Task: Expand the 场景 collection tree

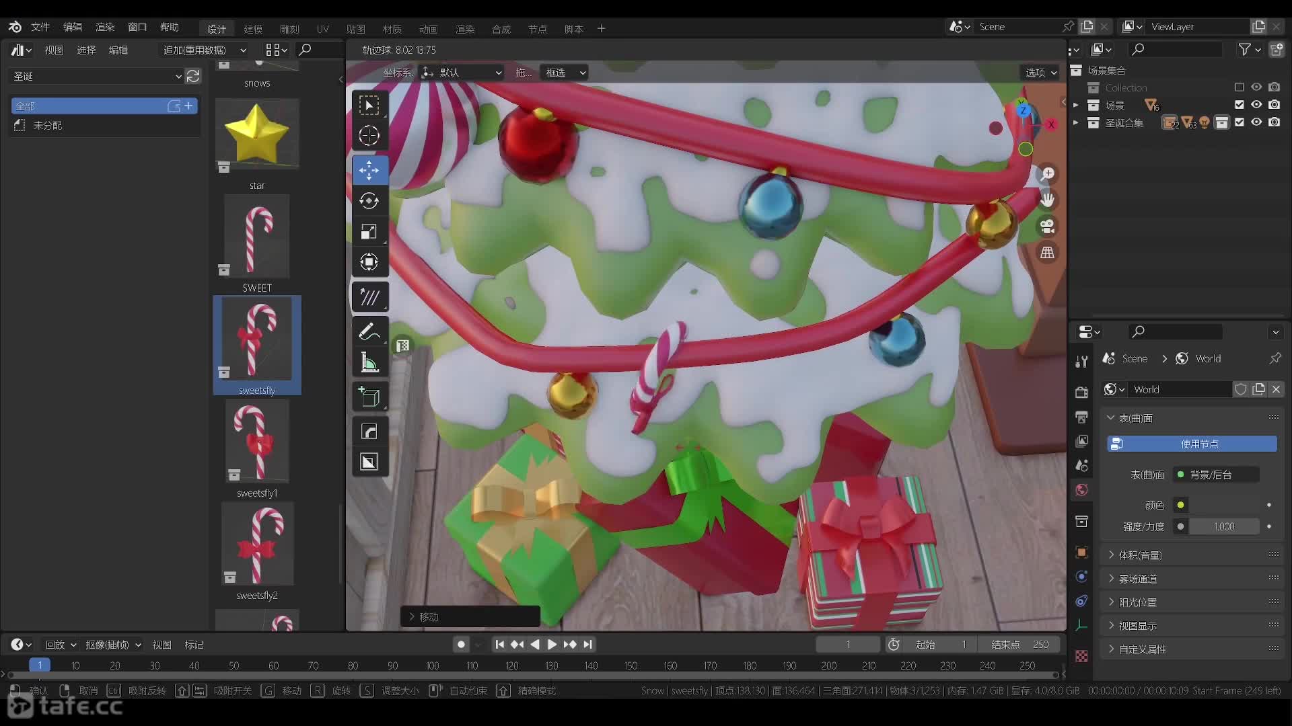Action: coord(1076,106)
